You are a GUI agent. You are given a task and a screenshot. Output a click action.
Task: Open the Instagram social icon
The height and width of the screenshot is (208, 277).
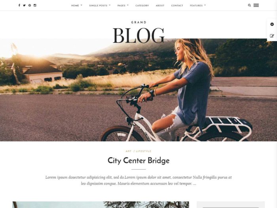[35, 5]
